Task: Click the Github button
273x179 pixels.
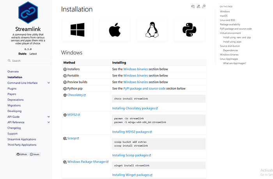Action: point(23,154)
